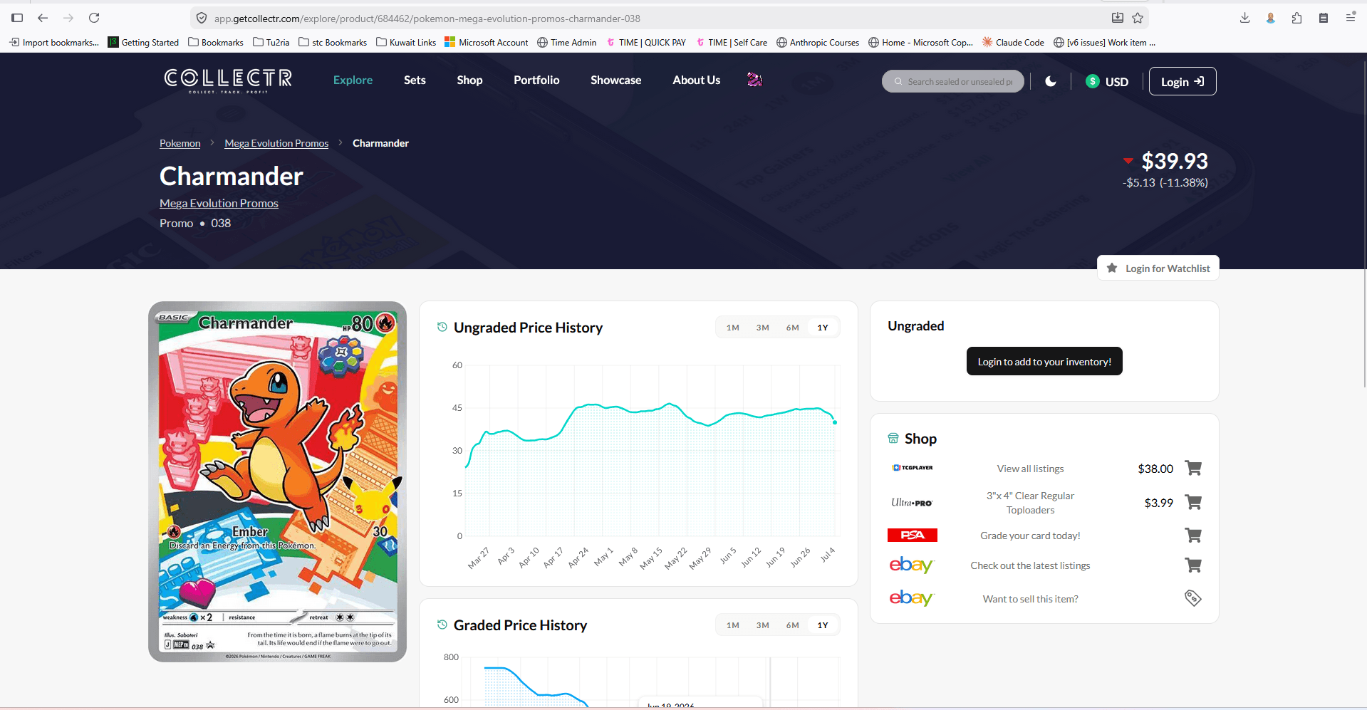Click Want to sell this item

point(1030,599)
